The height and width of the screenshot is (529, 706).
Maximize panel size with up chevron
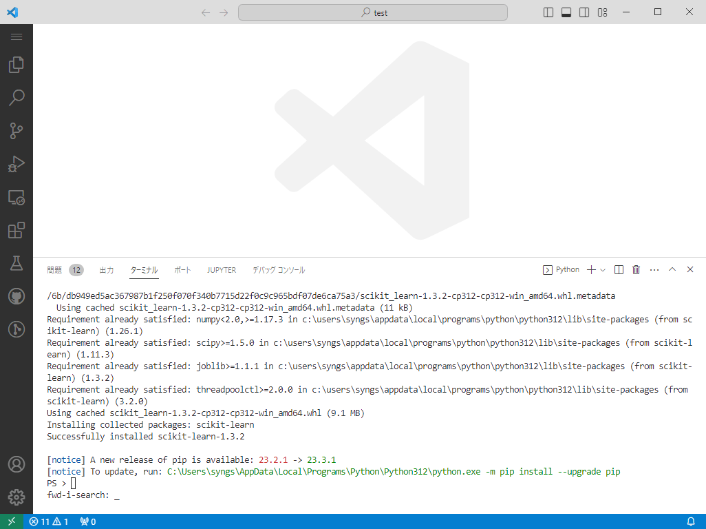pyautogui.click(x=672, y=270)
